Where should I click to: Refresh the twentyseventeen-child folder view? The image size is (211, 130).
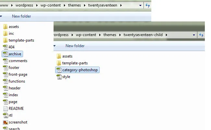(201, 35)
